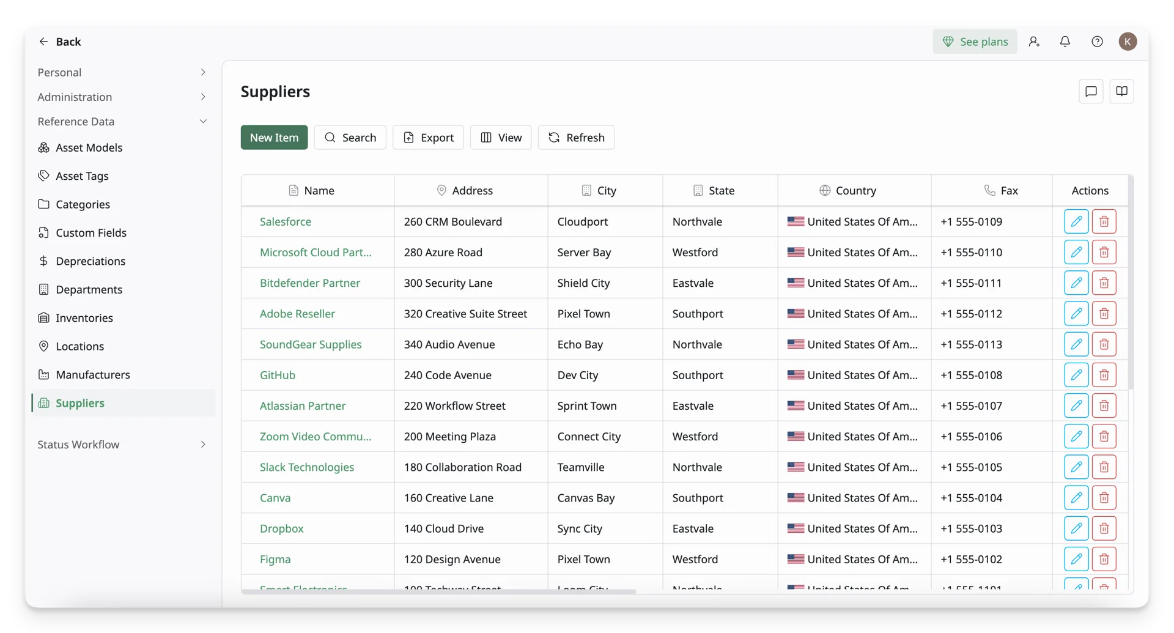Viewport: 1174px width, 633px height.
Task: Open Manufacturers page
Action: click(122, 374)
